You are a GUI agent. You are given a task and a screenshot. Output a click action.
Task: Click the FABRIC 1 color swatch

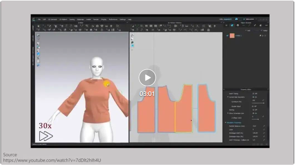coord(232,36)
